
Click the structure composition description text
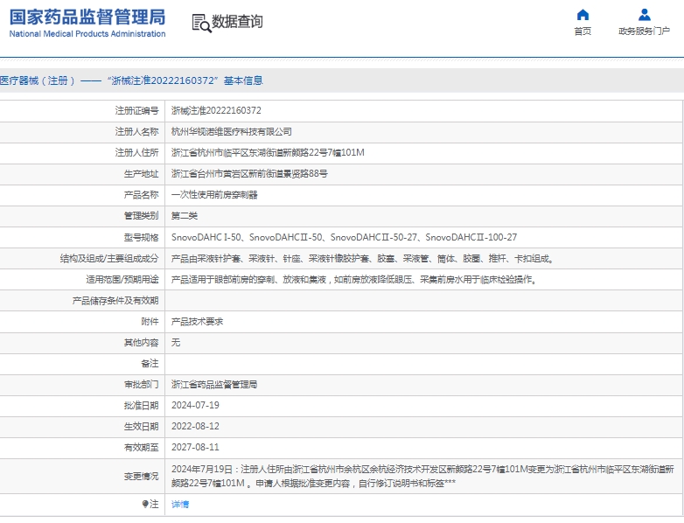[363, 259]
